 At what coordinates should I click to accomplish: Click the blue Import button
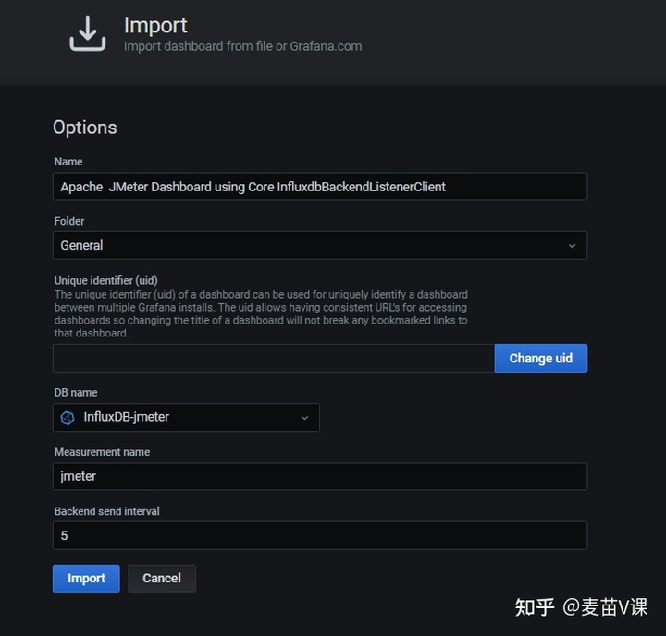(x=86, y=579)
